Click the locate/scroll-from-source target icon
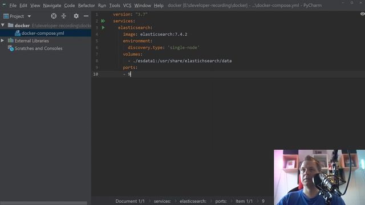365x205 pixels. click(54, 16)
